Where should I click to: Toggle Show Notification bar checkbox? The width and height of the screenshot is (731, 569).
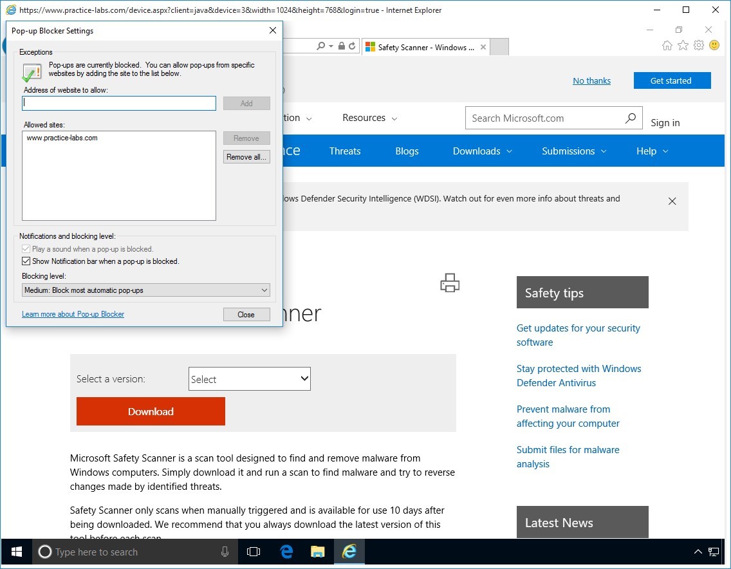[x=26, y=261]
